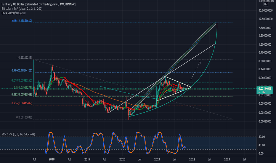Click the 0.00 Stoch RSI scale value
The width and height of the screenshot is (276, 163).
[261, 154]
